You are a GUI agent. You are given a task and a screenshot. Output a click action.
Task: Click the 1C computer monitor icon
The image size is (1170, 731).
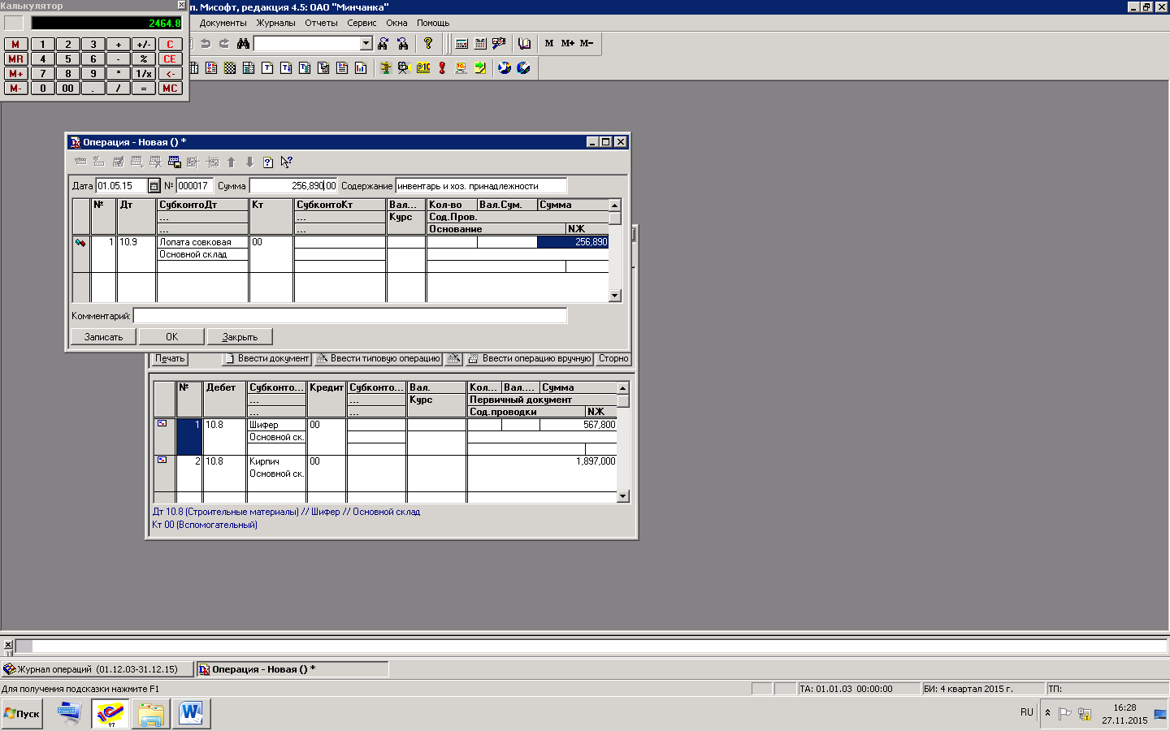tap(461, 67)
